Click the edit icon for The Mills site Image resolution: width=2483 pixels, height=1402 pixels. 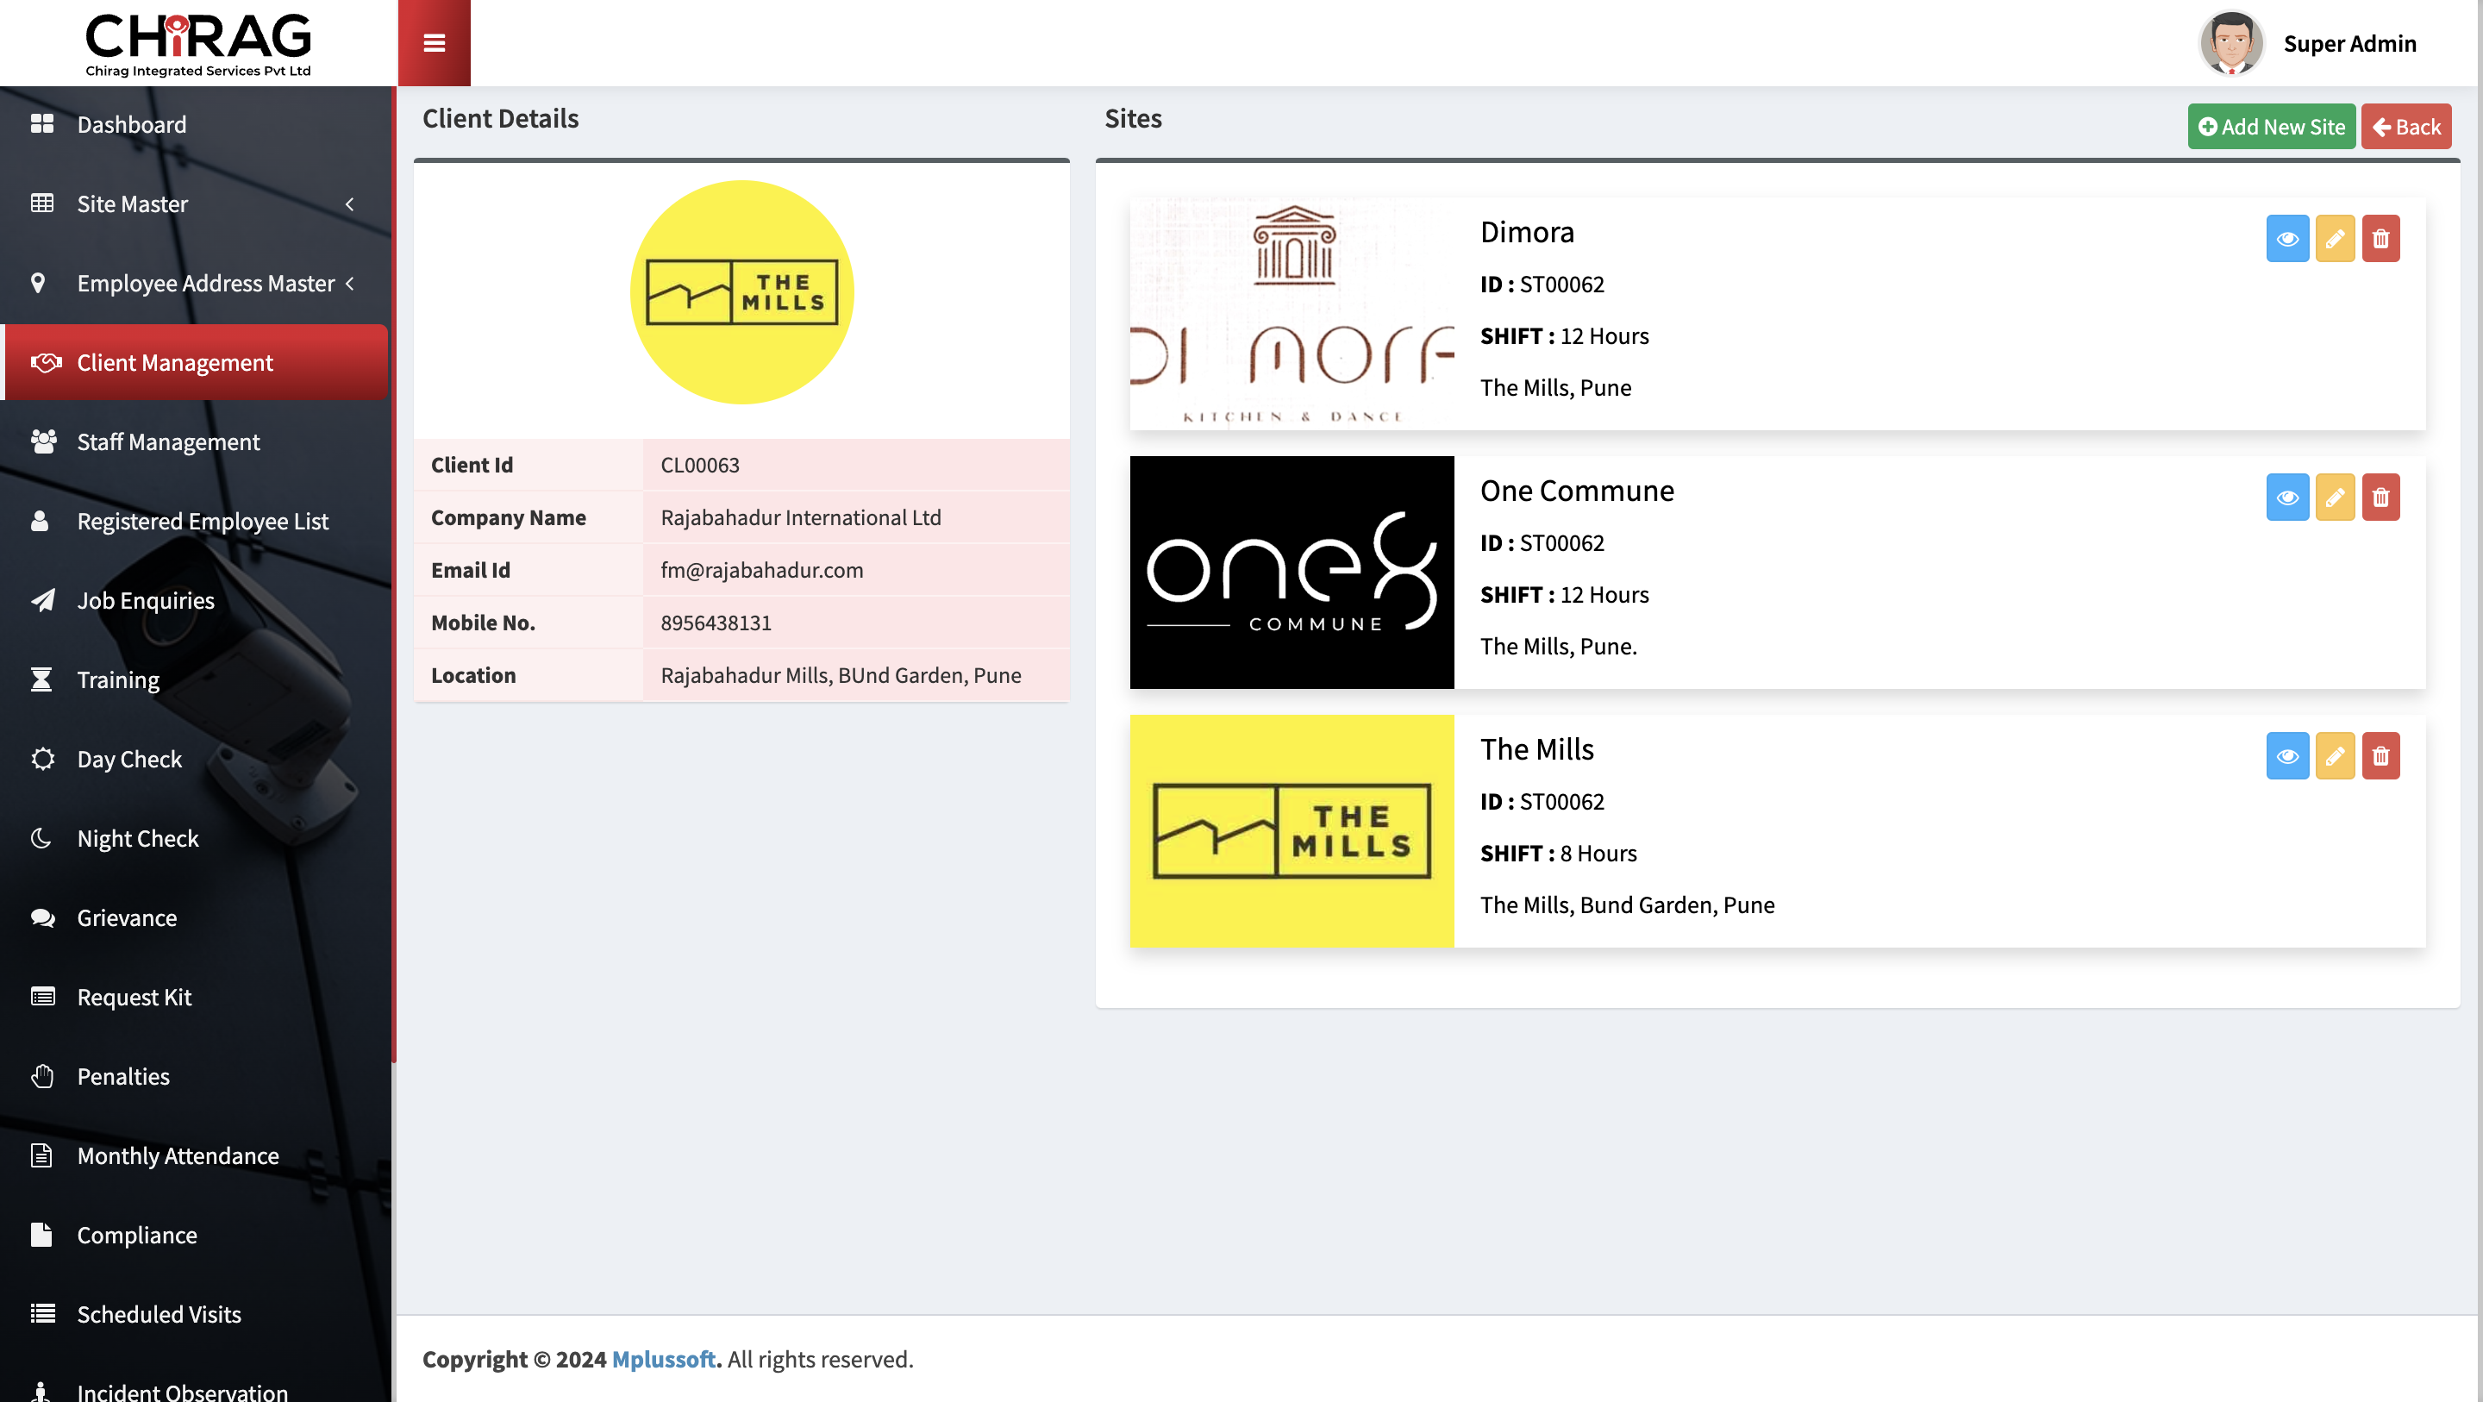[2335, 755]
